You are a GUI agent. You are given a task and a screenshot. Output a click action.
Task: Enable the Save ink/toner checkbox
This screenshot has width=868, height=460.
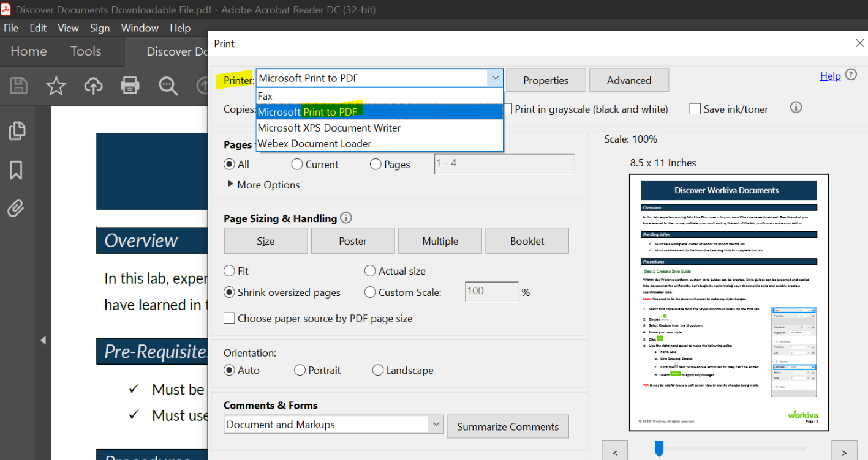click(695, 109)
